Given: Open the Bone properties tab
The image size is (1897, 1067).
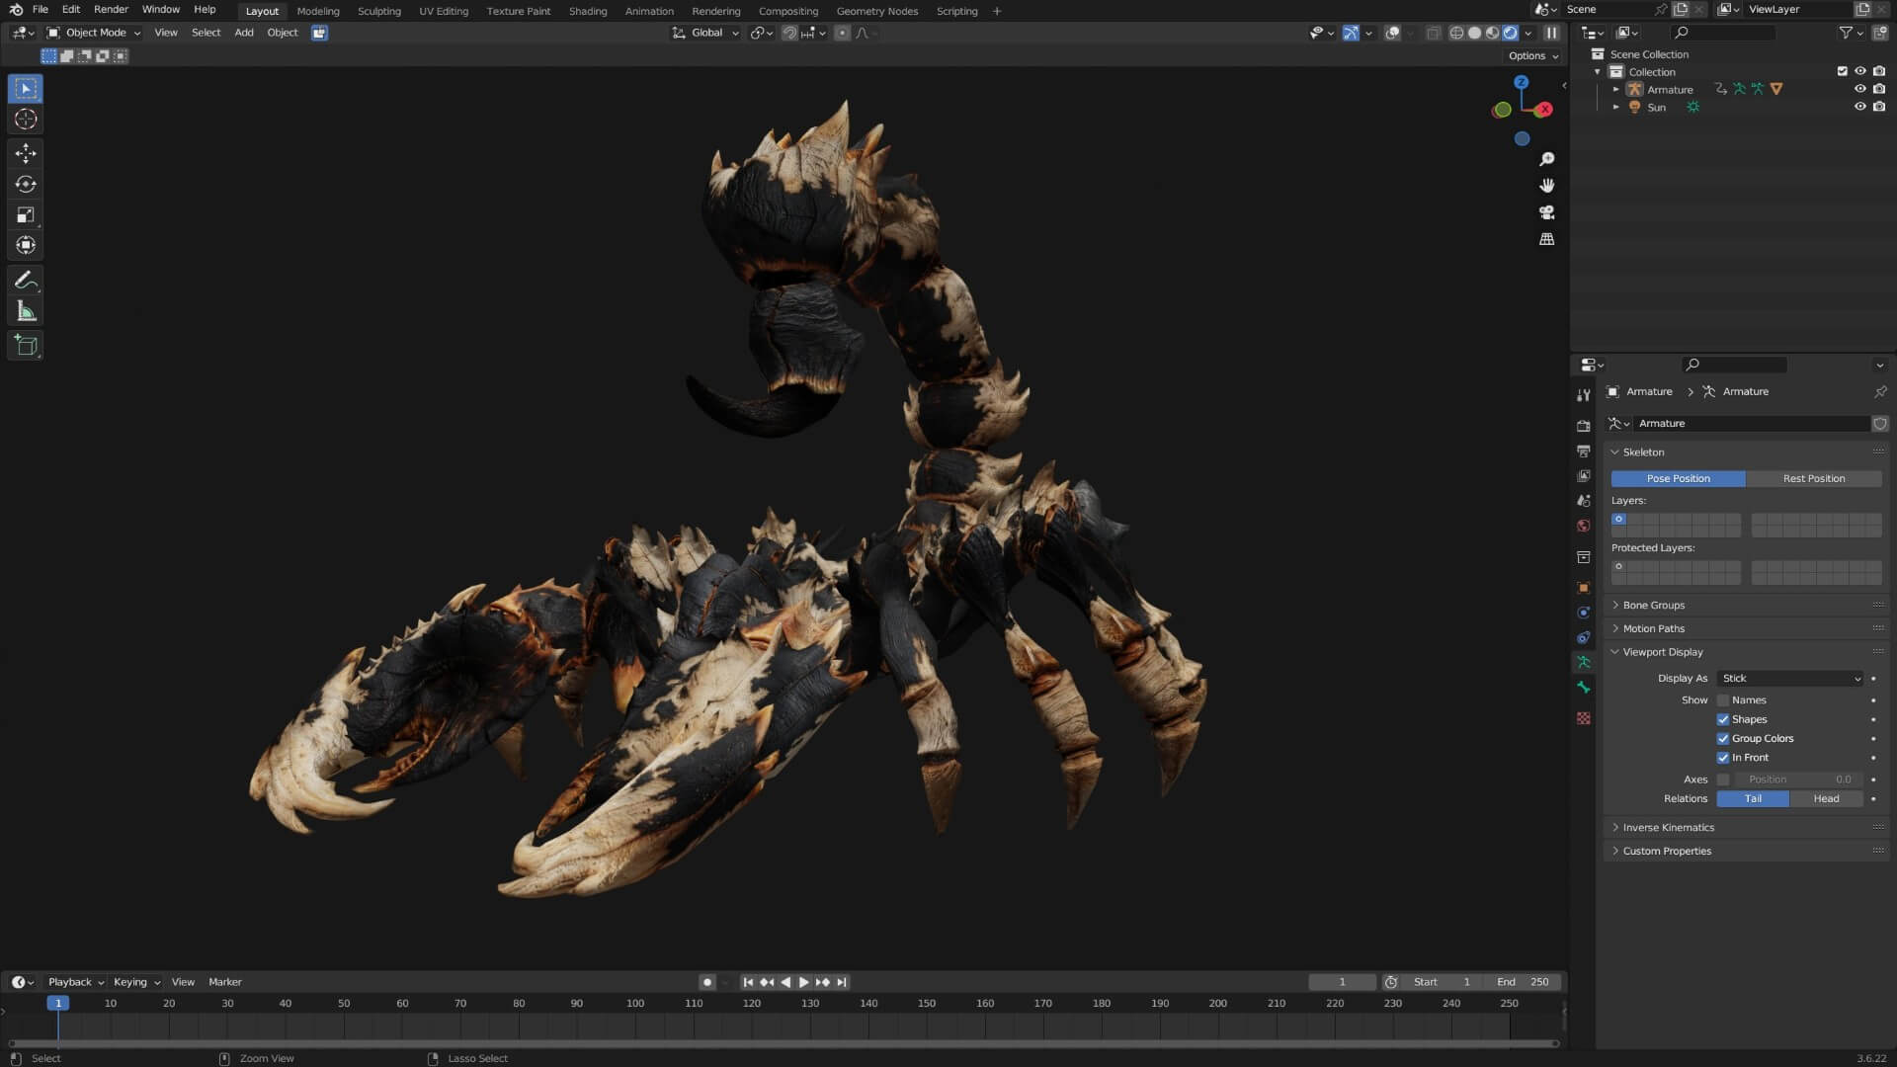Looking at the screenshot, I should point(1584,688).
